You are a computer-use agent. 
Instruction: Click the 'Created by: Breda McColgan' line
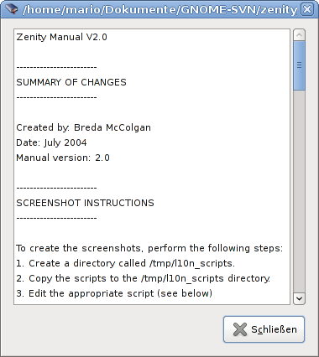83,127
